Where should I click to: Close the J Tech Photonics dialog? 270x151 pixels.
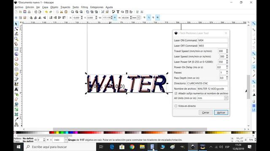click(x=226, y=33)
